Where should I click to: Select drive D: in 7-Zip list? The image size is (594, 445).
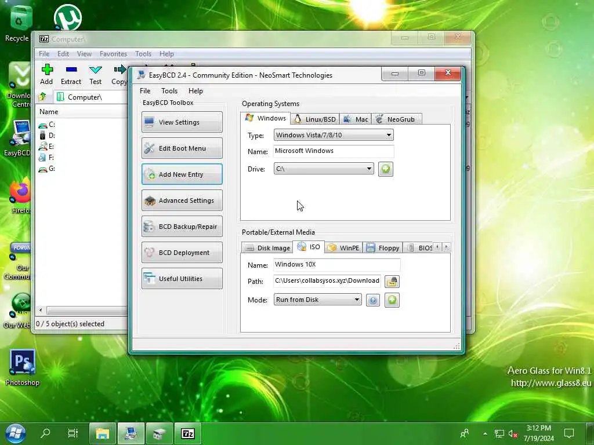47,136
